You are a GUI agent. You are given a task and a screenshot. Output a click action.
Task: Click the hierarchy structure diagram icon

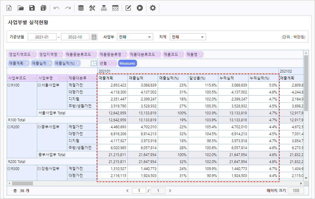click(104, 8)
